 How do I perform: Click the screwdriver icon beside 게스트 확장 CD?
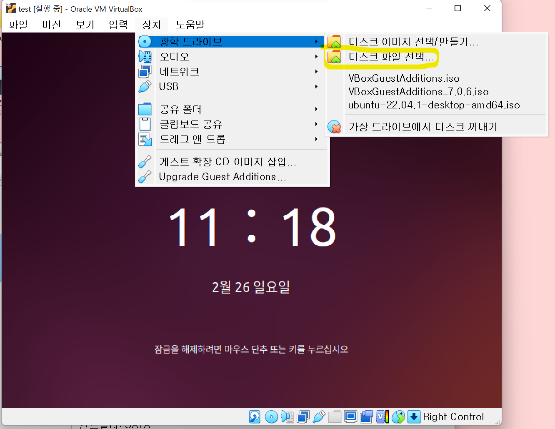(145, 162)
